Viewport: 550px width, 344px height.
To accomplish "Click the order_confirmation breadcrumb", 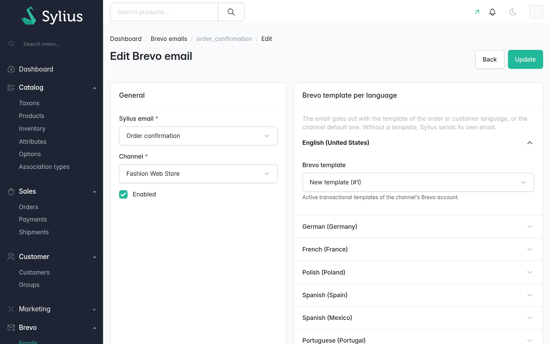I will tap(224, 39).
